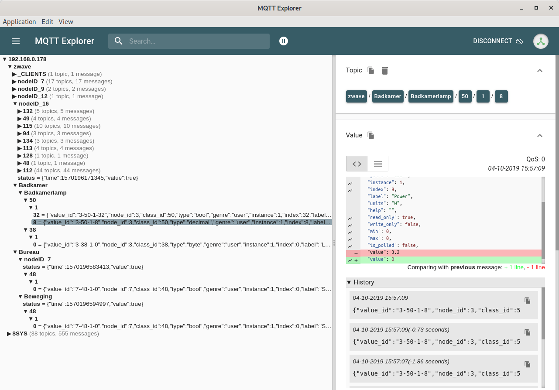The width and height of the screenshot is (559, 390).
Task: Focus the topic search field
Action: [196, 41]
